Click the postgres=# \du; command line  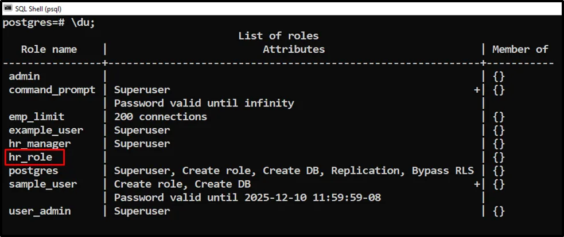[48, 22]
